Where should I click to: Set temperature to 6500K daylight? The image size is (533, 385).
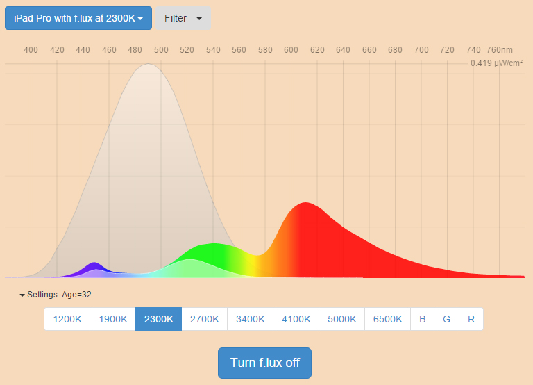coord(387,319)
